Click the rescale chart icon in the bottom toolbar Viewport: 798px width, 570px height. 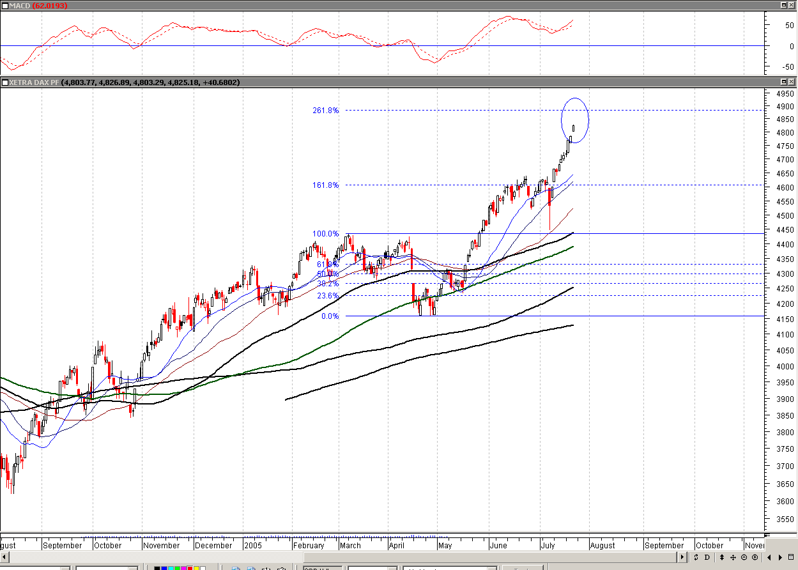click(696, 557)
